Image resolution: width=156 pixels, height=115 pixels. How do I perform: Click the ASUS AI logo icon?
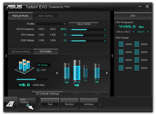[x=10, y=104]
